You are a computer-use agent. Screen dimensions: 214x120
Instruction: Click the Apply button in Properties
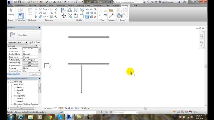point(35,74)
